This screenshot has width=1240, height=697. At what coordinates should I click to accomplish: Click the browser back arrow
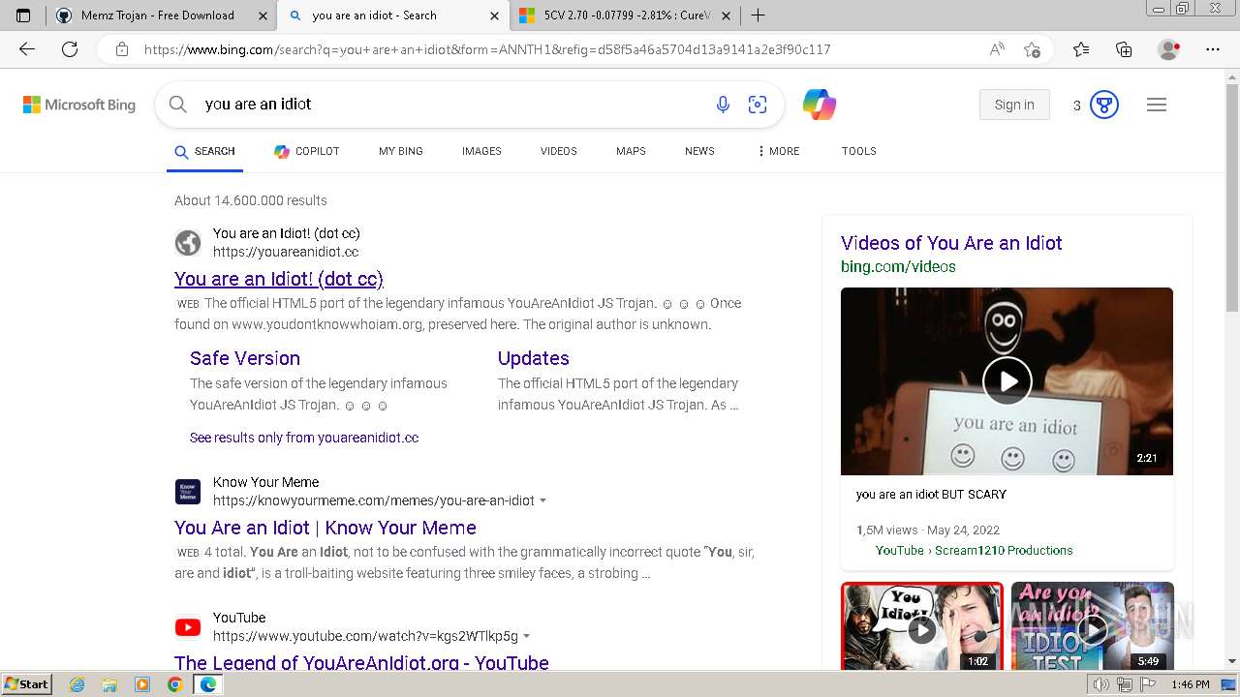click(x=27, y=49)
